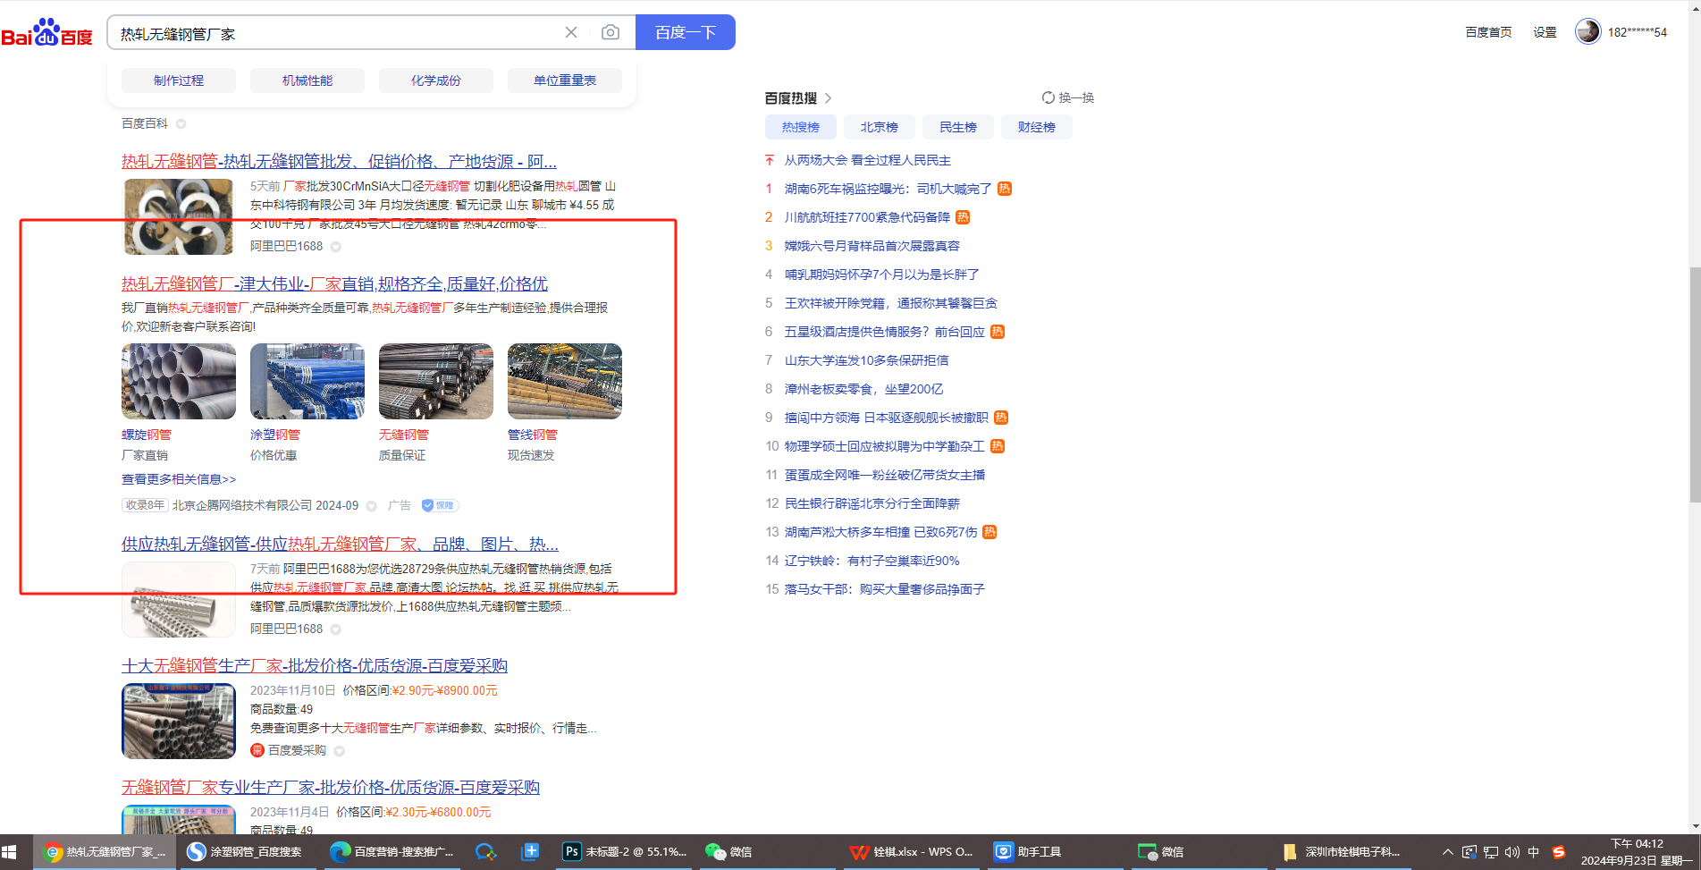Click the Windows Start button
The image size is (1701, 870).
pyautogui.click(x=10, y=852)
